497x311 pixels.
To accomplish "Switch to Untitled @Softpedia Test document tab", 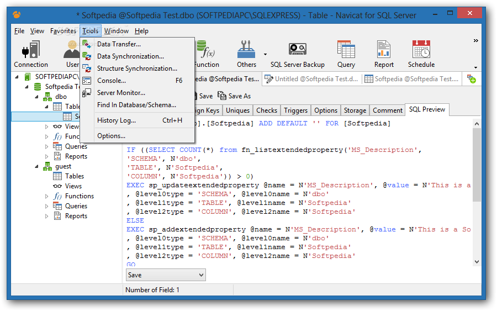I will (312, 79).
